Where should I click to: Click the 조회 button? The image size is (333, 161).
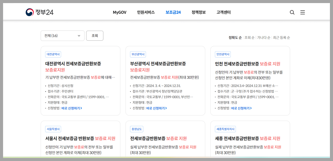[x=95, y=36]
